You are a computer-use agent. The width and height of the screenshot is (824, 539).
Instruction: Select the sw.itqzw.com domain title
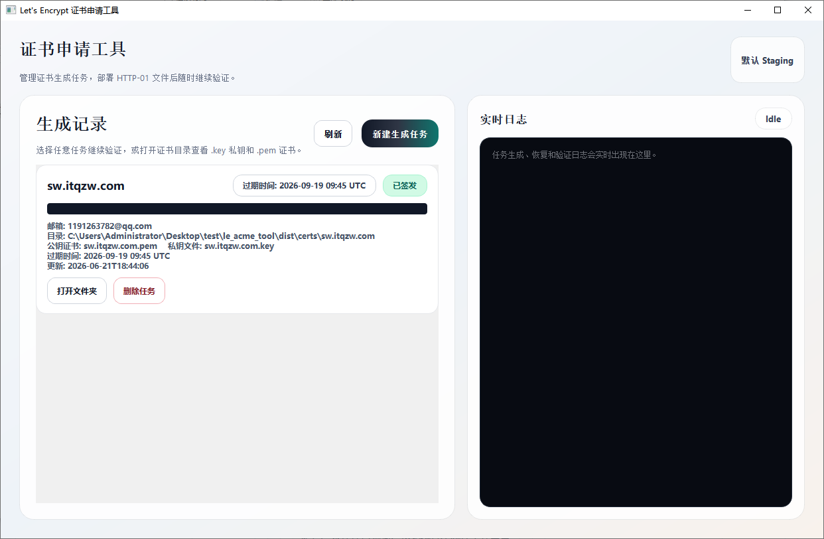[x=86, y=186]
